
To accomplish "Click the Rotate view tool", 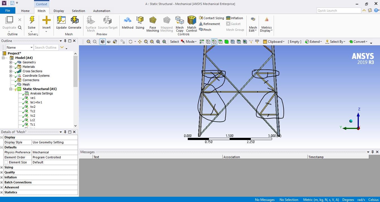I will coord(130,42).
